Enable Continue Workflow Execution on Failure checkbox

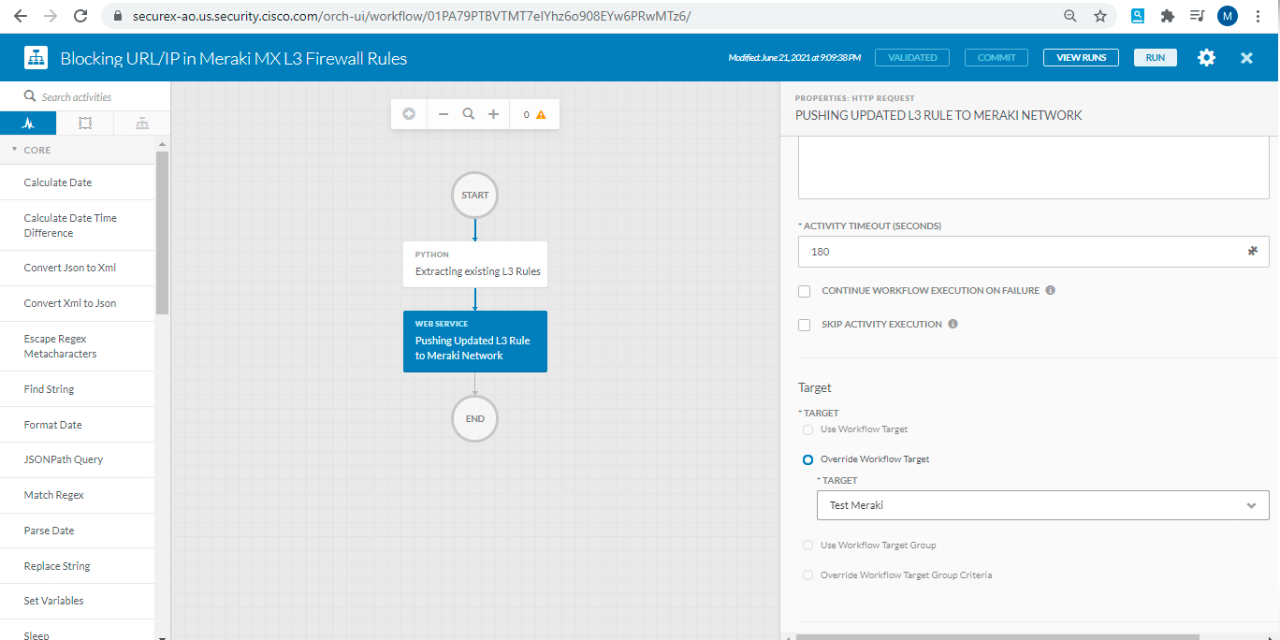[804, 291]
